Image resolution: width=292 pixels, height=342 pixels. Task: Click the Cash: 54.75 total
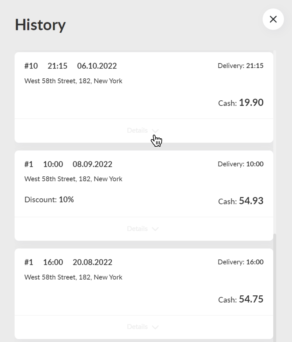coord(241,299)
